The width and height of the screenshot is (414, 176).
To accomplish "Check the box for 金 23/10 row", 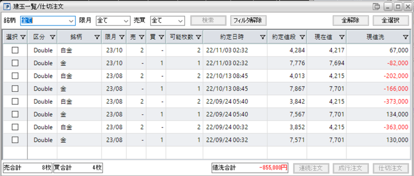I will pyautogui.click(x=15, y=63).
